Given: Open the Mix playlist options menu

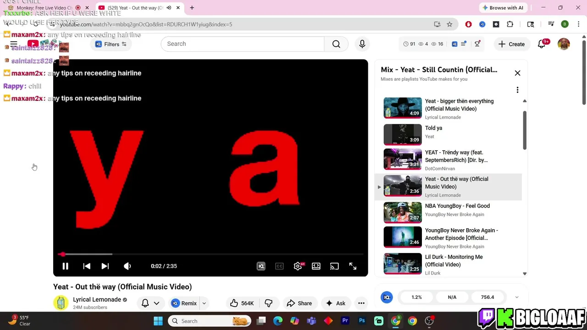Looking at the screenshot, I should 517,90.
